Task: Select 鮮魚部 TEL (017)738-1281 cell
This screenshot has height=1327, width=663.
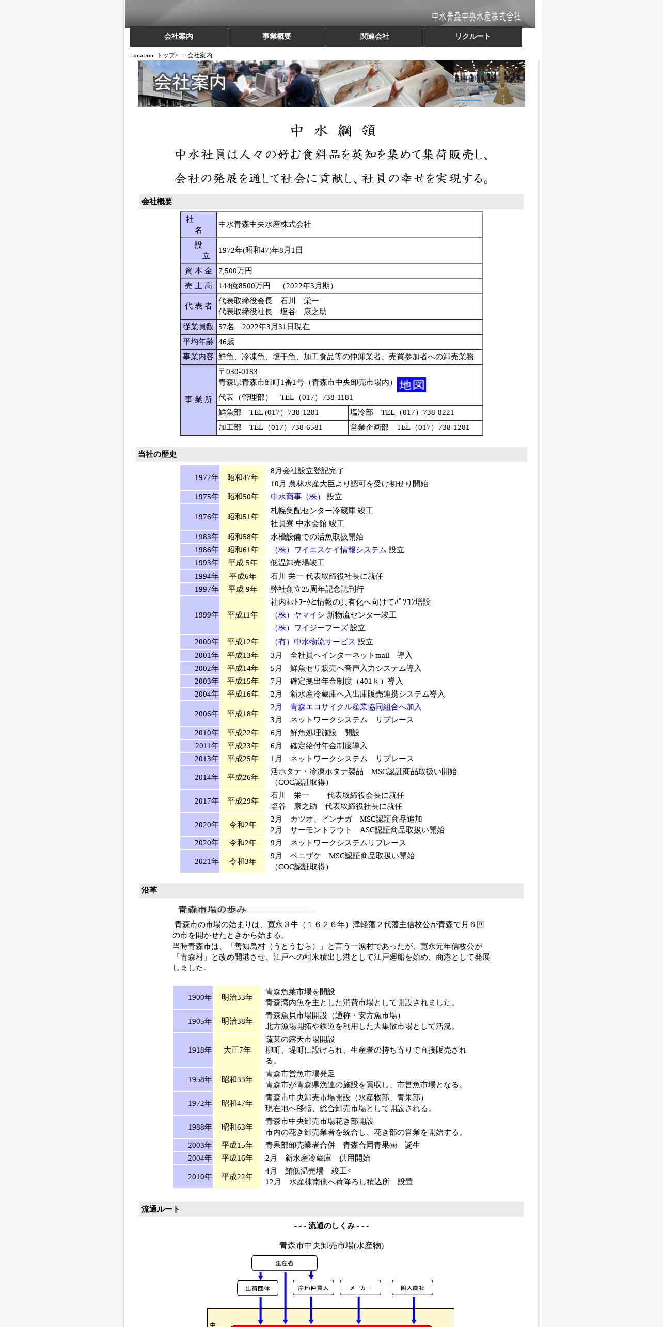Action: 282,412
